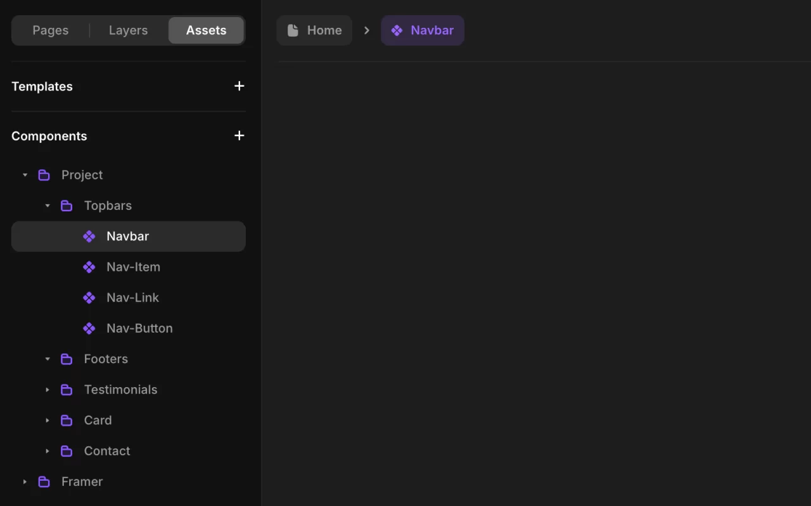Click the Nav-Item component icon
The image size is (811, 506).
pyautogui.click(x=89, y=267)
